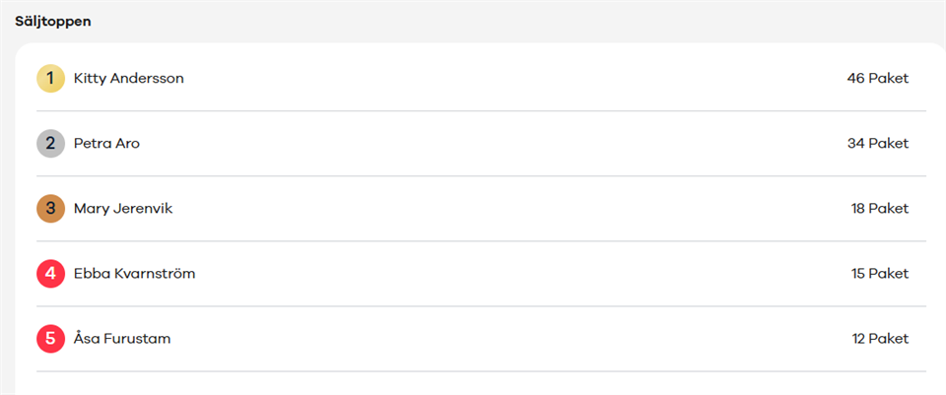
Task: Click the red rank 5 badge
Action: tap(50, 338)
